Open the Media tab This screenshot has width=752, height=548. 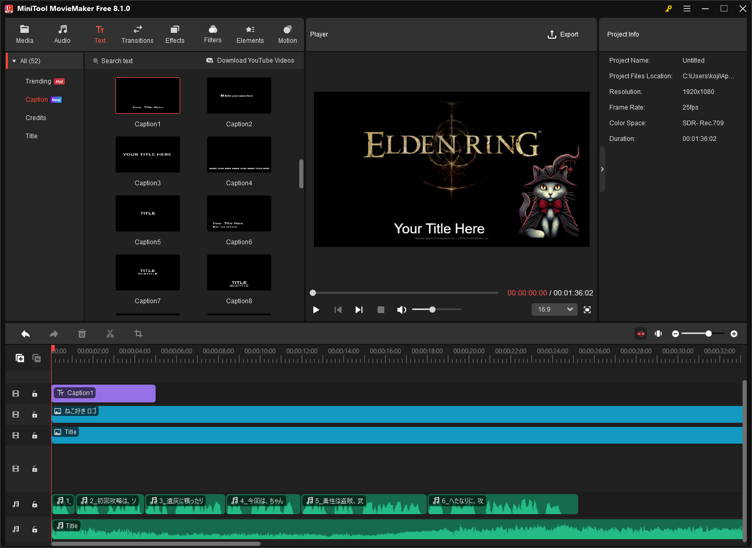click(25, 34)
